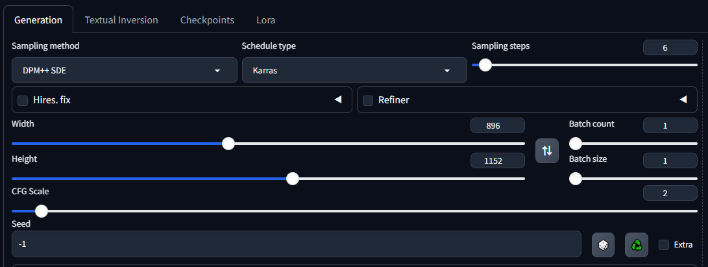This screenshot has height=267, width=708.
Task: Enable the Refiner checkbox
Action: point(368,100)
